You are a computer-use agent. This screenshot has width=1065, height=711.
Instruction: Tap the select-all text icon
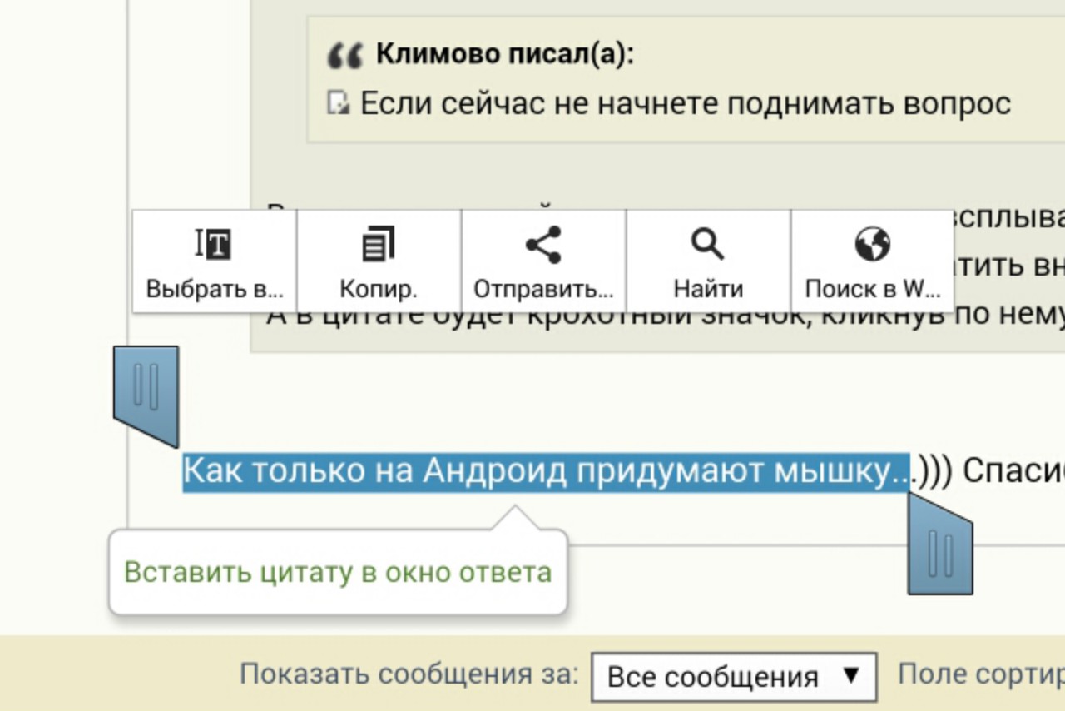(x=214, y=245)
